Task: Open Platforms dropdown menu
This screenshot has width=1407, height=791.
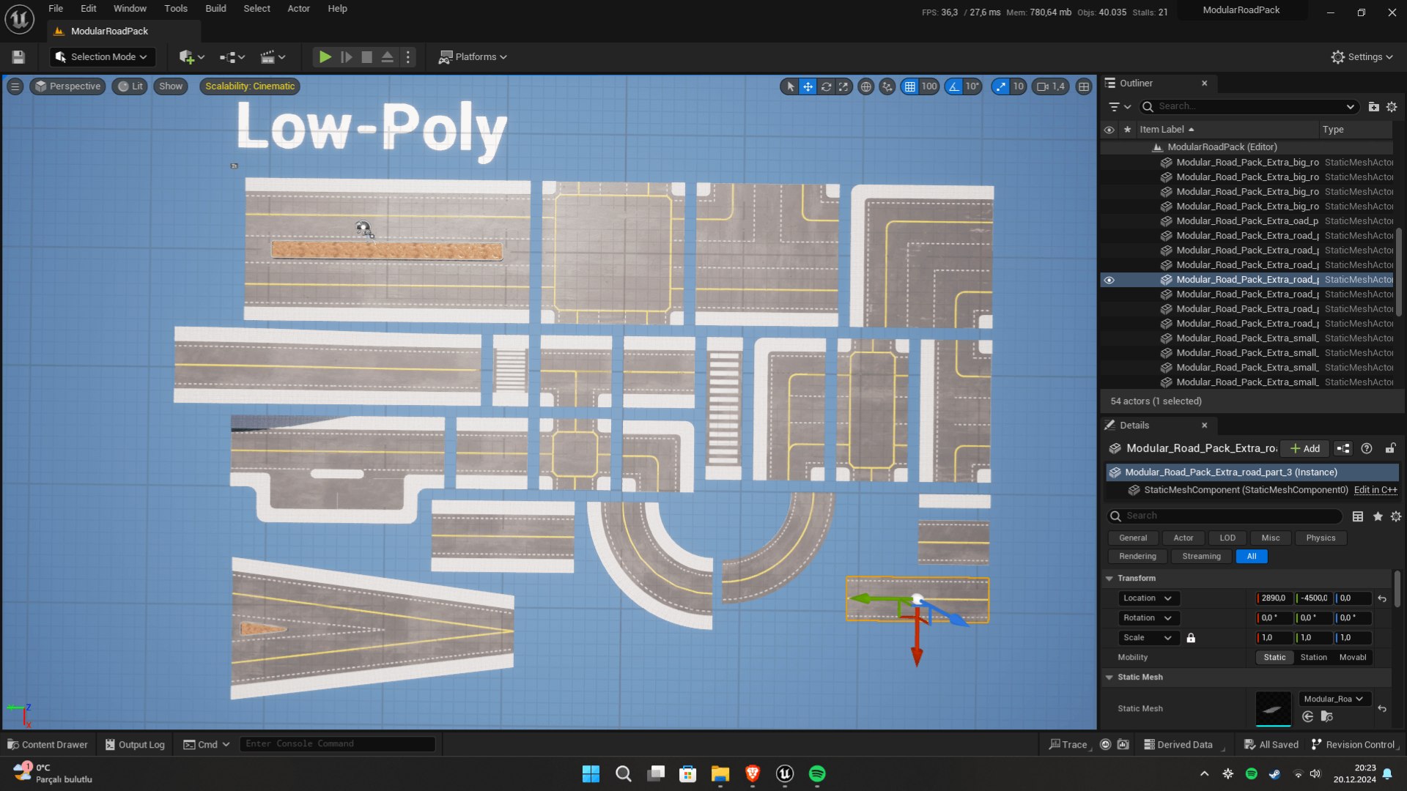Action: pyautogui.click(x=473, y=57)
